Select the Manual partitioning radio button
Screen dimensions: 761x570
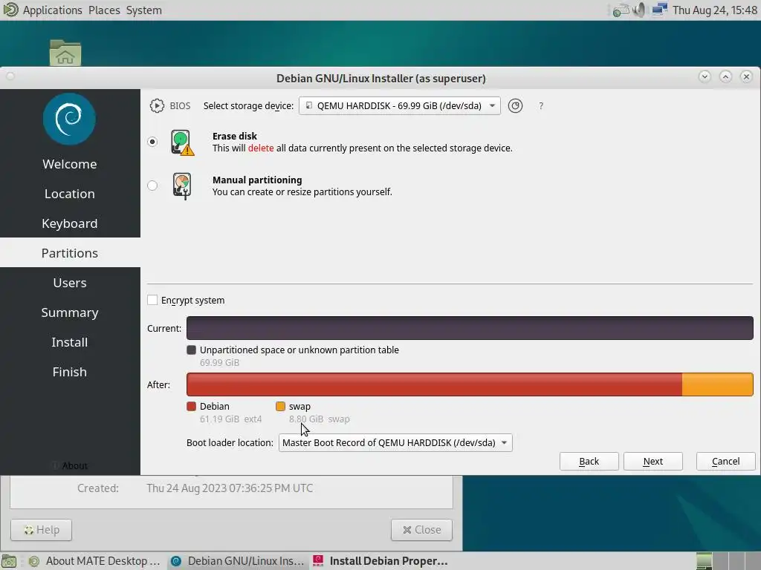[x=152, y=185]
